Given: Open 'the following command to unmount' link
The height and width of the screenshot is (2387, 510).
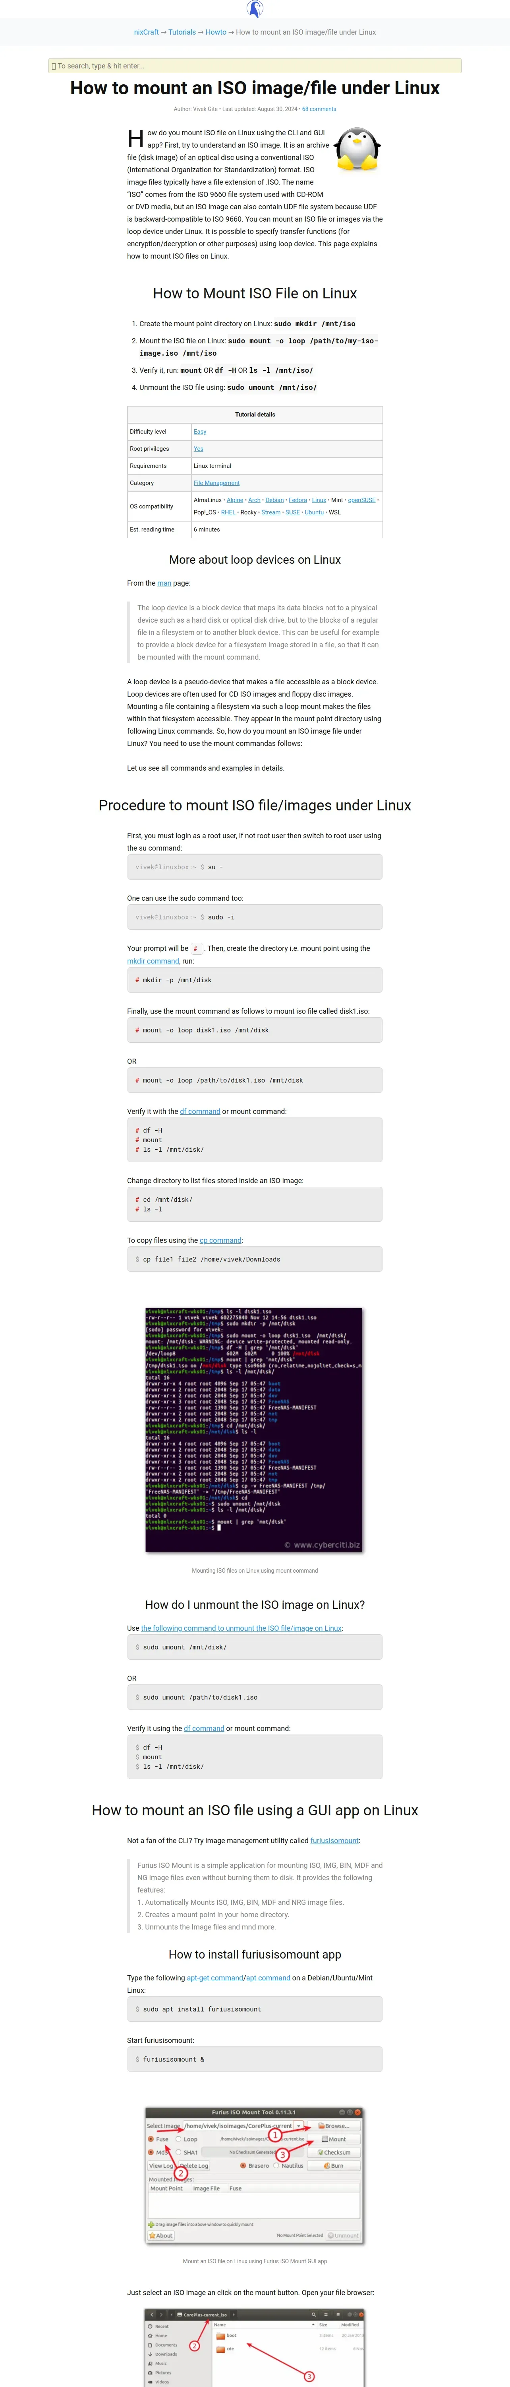Looking at the screenshot, I should [241, 1628].
